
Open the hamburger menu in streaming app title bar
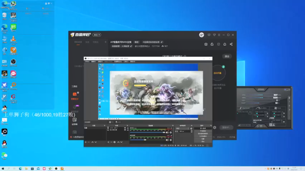[x=219, y=35]
